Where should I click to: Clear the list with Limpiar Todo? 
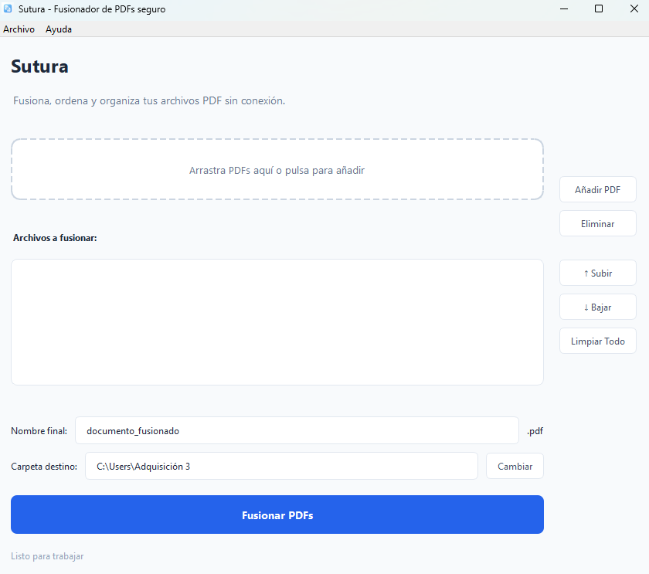point(597,341)
